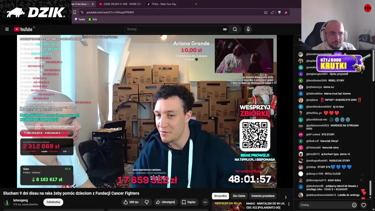Like the video with 388 tys.
The width and height of the screenshot is (375, 211).
(x=131, y=202)
